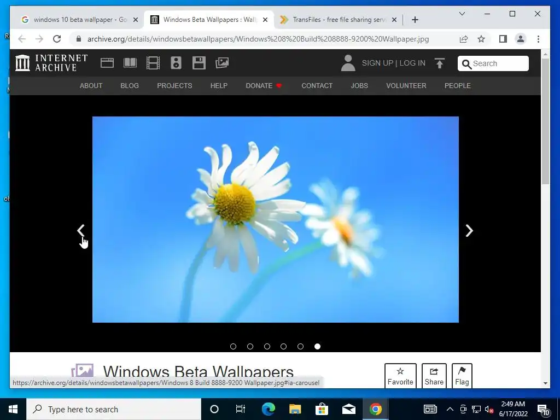This screenshot has height=420, width=560.
Task: Click the user avatar icon
Action: 348,63
